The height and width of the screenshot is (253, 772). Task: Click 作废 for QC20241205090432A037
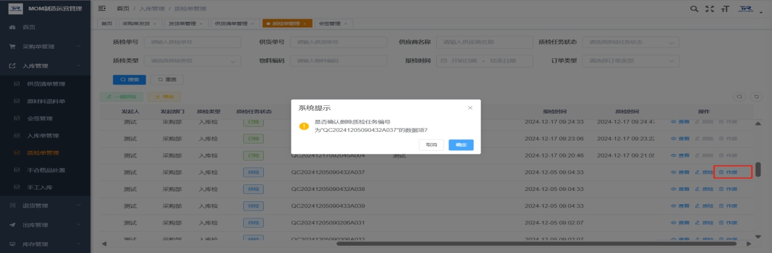tap(728, 173)
